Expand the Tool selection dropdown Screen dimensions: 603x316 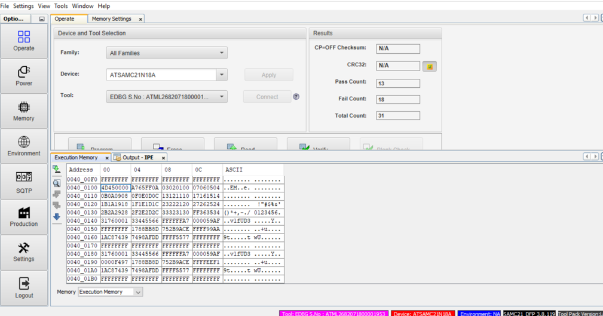point(221,97)
